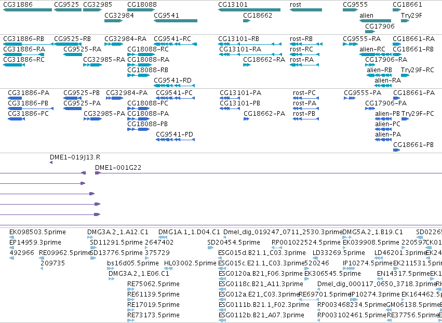
Task: Select transcript alien-RC
Action: pyautogui.click(x=376, y=55)
